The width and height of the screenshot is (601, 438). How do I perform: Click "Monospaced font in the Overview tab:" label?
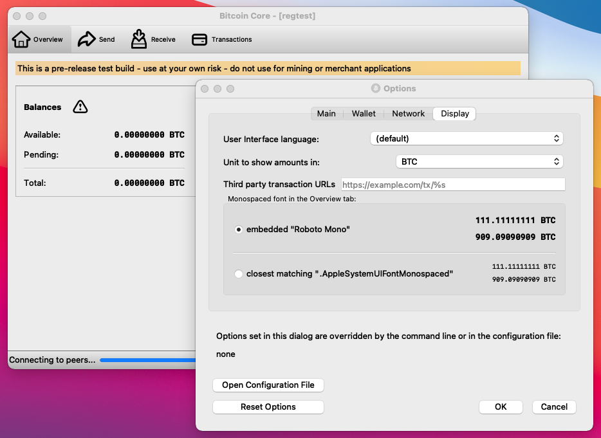point(291,199)
